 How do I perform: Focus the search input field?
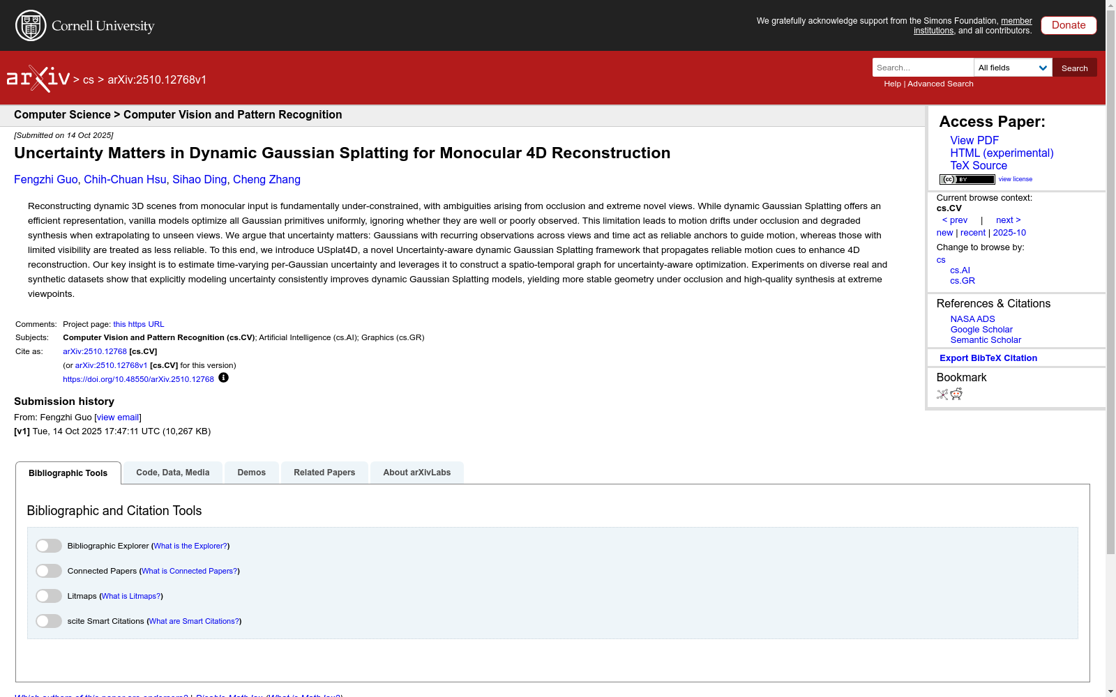(923, 68)
